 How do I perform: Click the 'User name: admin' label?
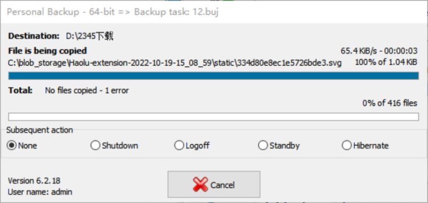point(40,192)
